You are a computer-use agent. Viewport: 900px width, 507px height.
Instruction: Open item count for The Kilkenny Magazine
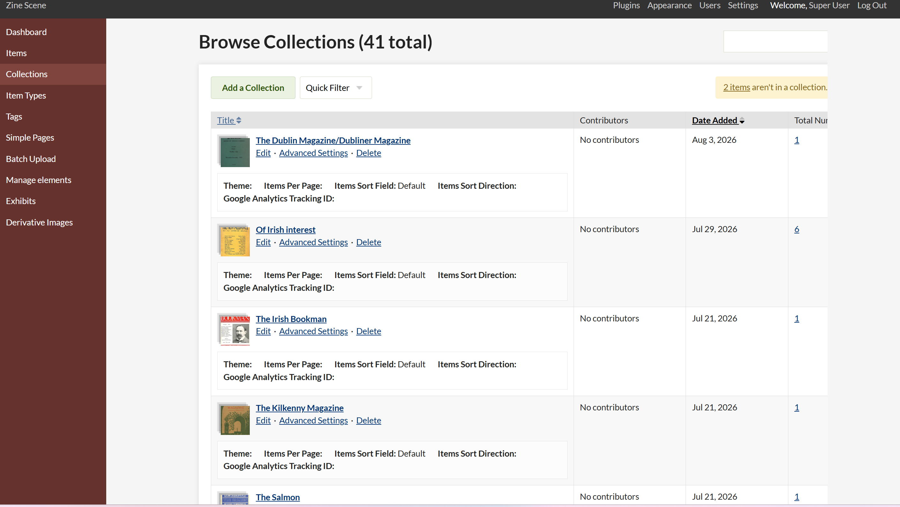[797, 408]
